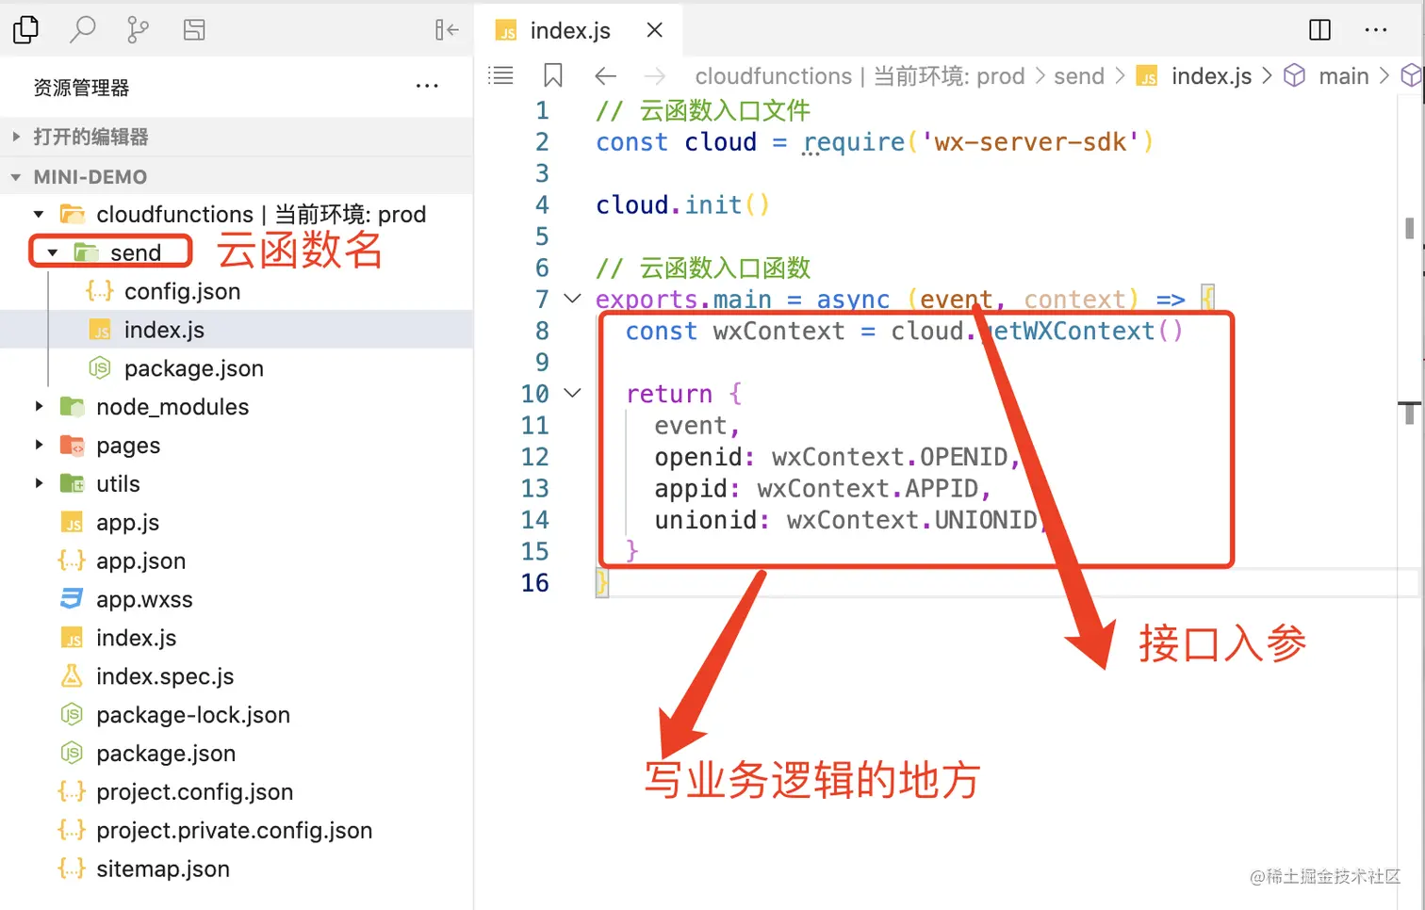The image size is (1425, 910).
Task: Click 'wx-server-sdk' string on line 2
Action: [x=1030, y=142]
